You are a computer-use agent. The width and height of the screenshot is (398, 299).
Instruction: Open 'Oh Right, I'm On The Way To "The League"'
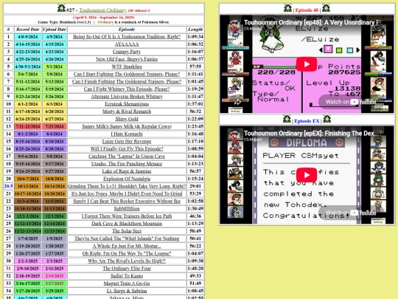point(127,253)
